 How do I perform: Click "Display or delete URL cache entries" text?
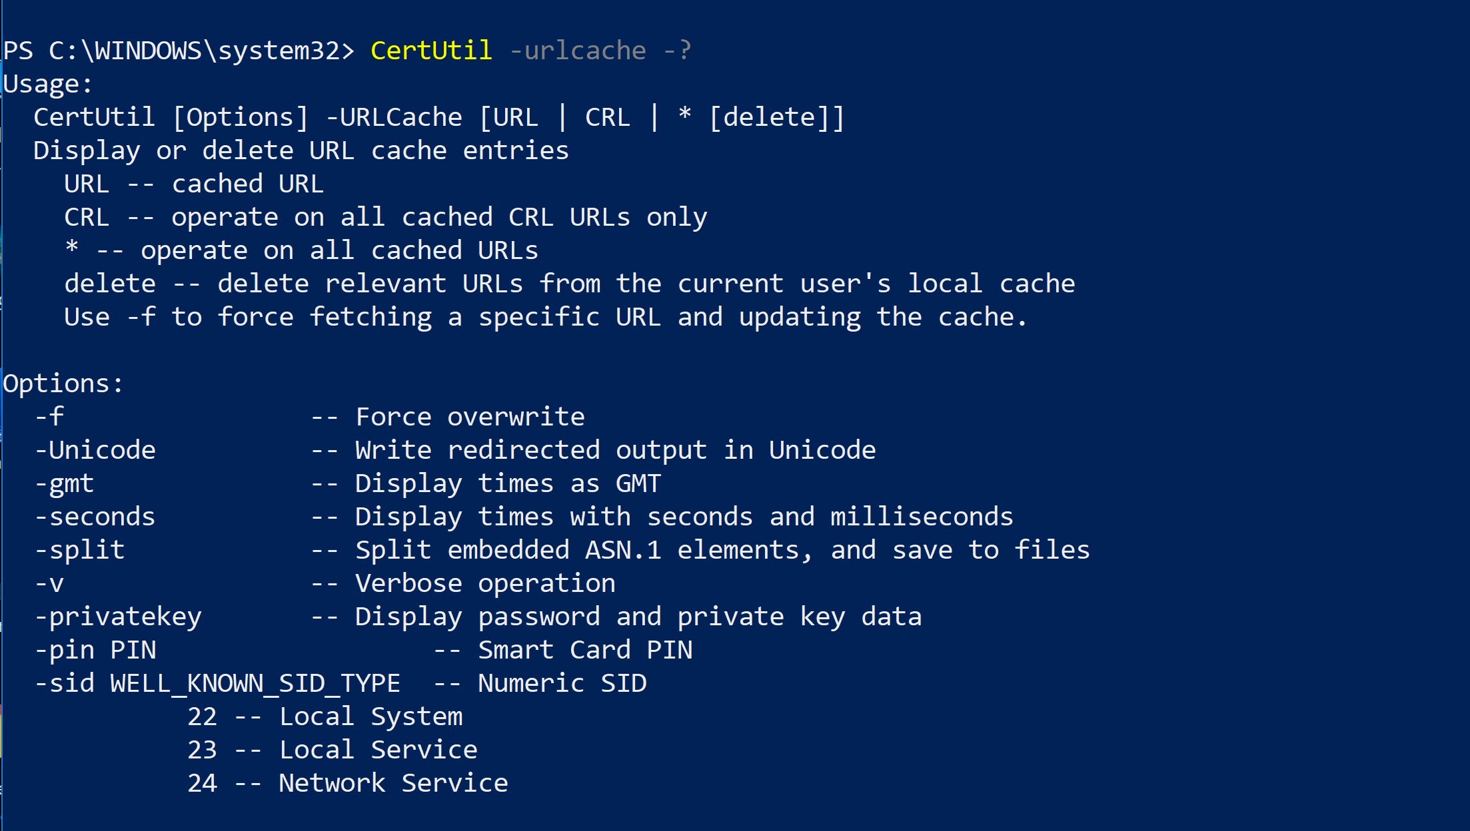click(301, 150)
